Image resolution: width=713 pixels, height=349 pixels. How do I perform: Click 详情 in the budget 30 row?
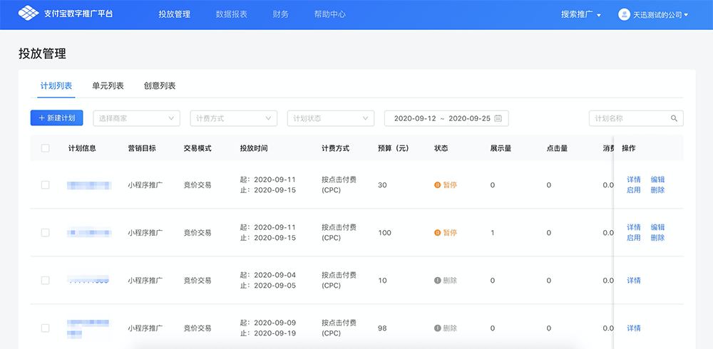633,179
